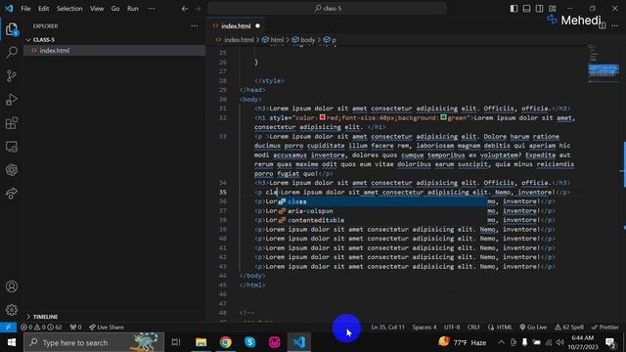Viewport: 626px width, 352px height.
Task: Open the File menu
Action: (25, 9)
